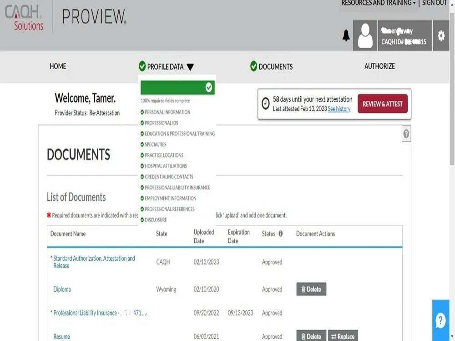Viewport: 455px width, 341px height.
Task: Open the Professional Liability Insurance document link
Action: point(100,313)
